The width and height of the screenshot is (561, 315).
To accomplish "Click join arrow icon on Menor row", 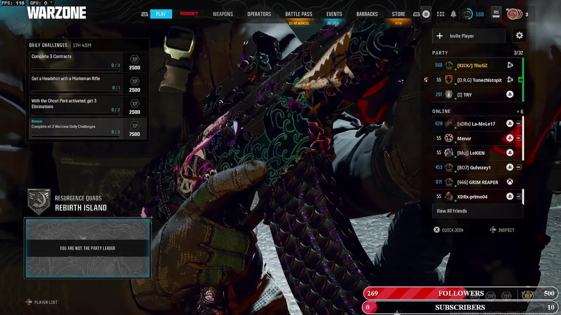I will click(519, 138).
